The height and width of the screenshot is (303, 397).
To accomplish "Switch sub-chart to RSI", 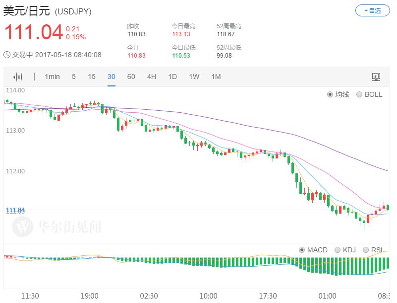I will [x=366, y=250].
